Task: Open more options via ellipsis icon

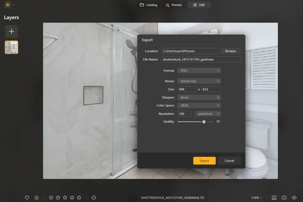Action: 94,197
